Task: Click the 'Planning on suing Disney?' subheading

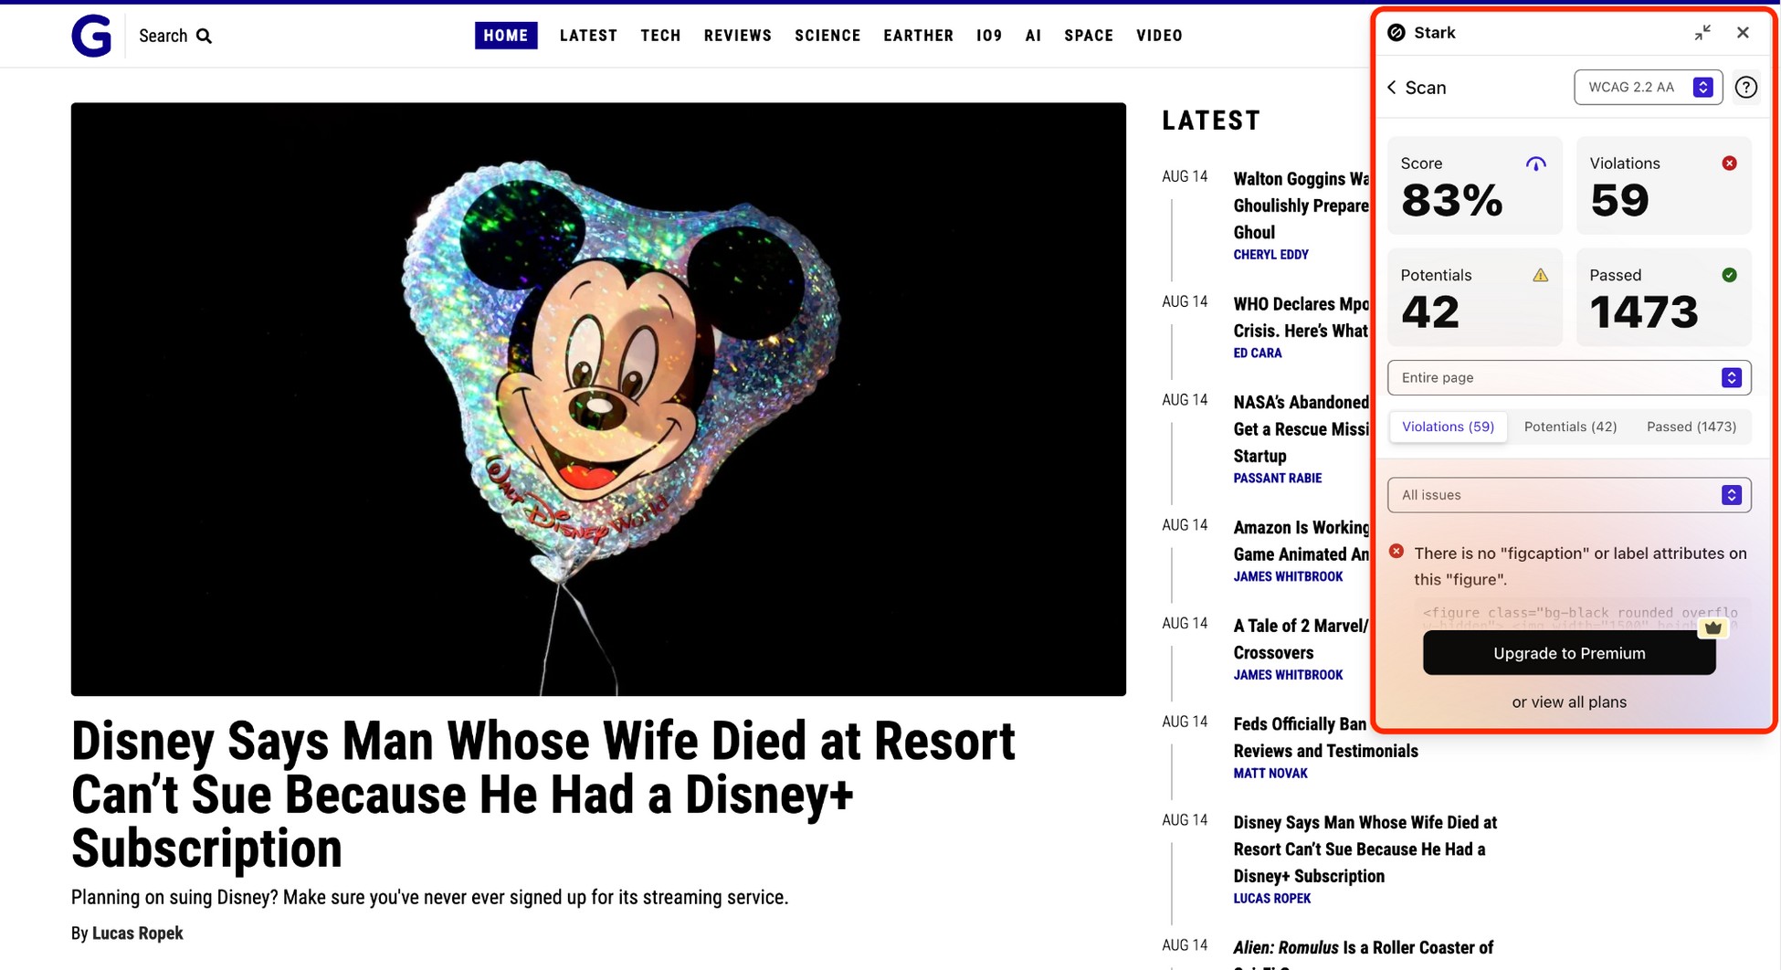Action: tap(429, 898)
